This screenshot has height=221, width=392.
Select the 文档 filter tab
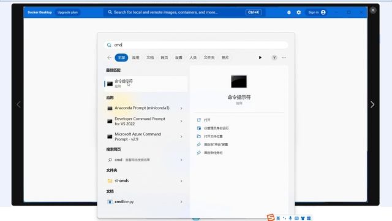tap(150, 58)
